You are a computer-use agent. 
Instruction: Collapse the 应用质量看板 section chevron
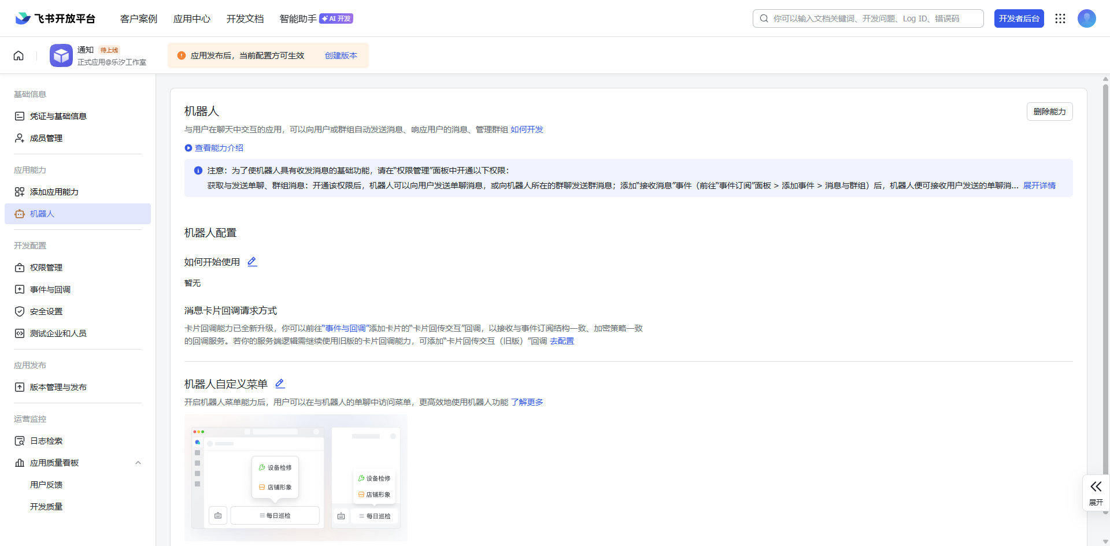(x=138, y=463)
